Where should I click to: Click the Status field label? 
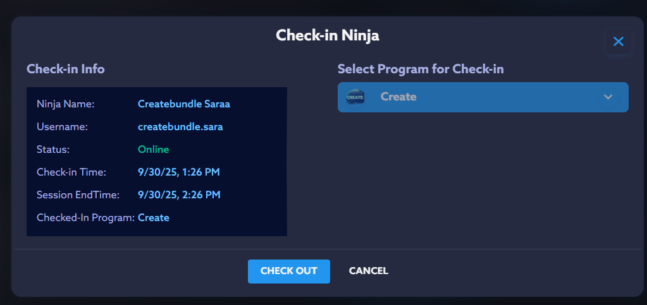point(53,150)
